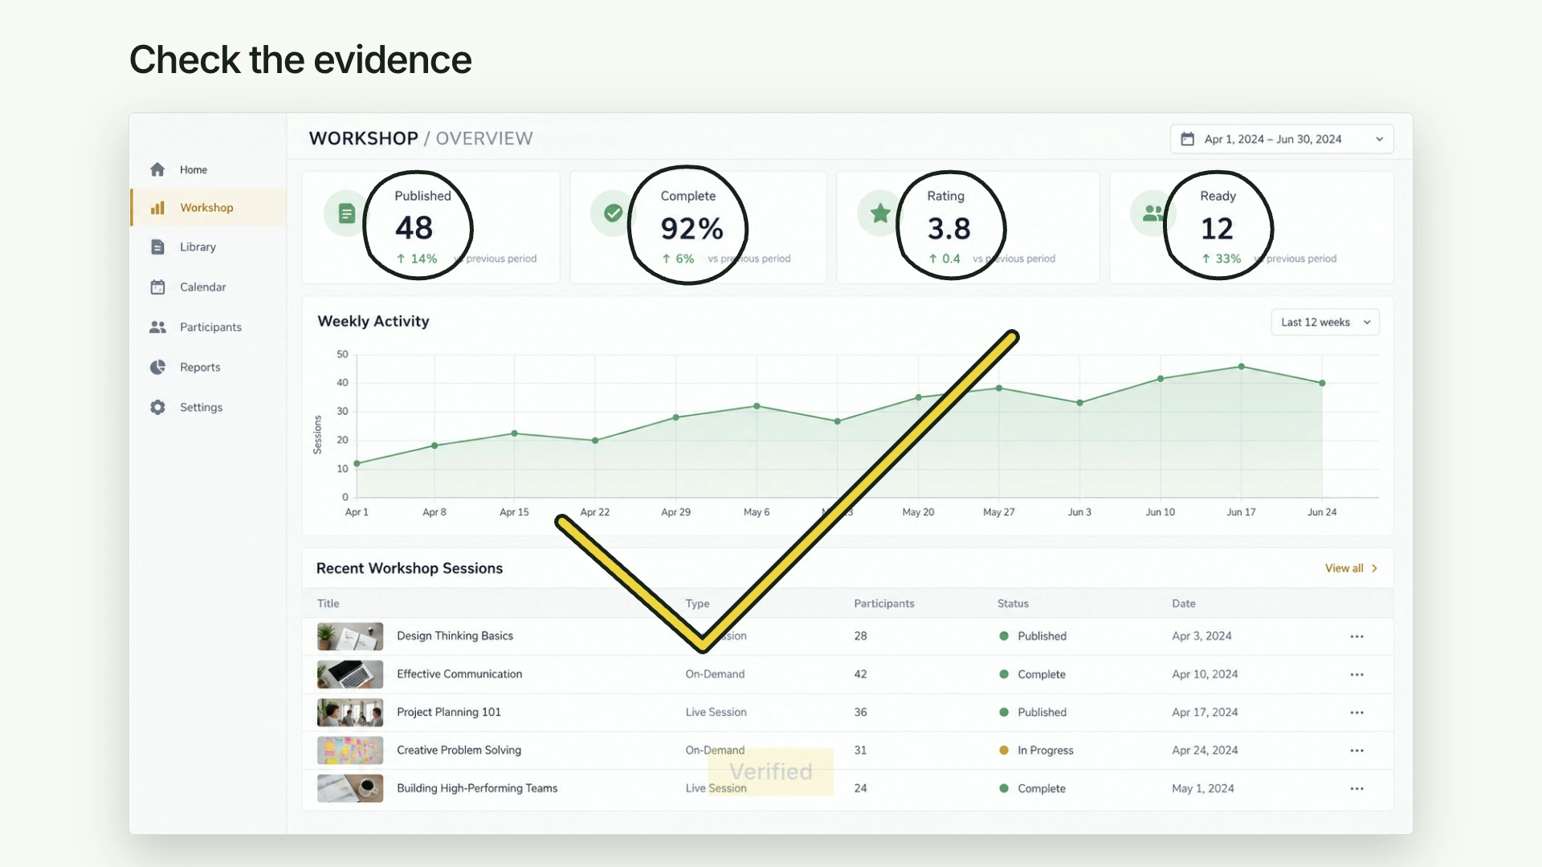The height and width of the screenshot is (867, 1542).
Task: Open the Design Thinking Basics session title
Action: (455, 636)
